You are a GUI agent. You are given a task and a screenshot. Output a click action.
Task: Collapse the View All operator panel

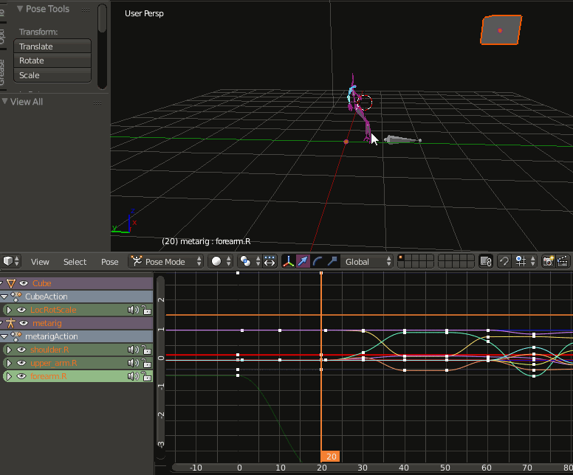point(4,102)
